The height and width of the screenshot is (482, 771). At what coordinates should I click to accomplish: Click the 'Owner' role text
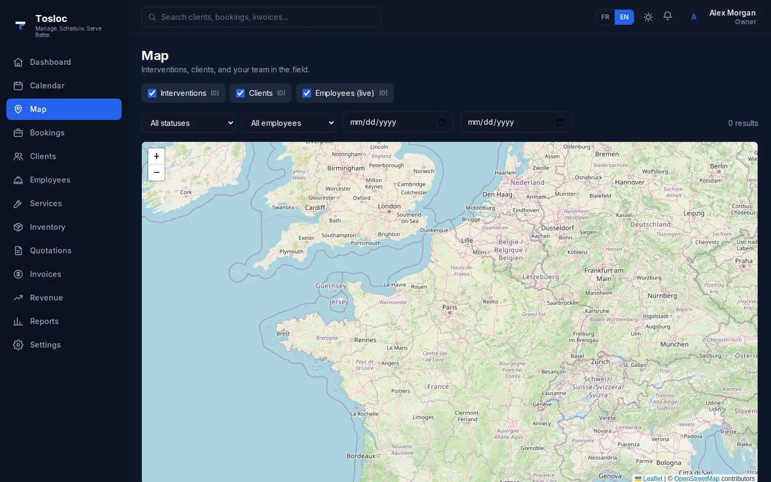[745, 22]
